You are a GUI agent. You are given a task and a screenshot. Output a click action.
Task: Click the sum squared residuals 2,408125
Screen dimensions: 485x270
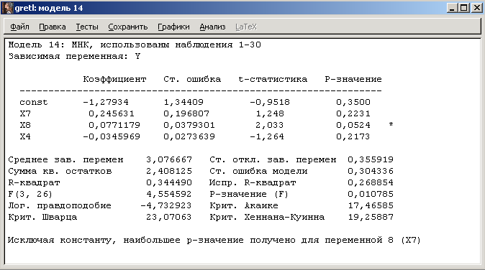(169, 171)
